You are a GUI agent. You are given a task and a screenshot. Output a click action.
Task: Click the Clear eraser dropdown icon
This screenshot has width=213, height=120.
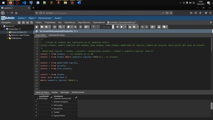click(x=153, y=27)
